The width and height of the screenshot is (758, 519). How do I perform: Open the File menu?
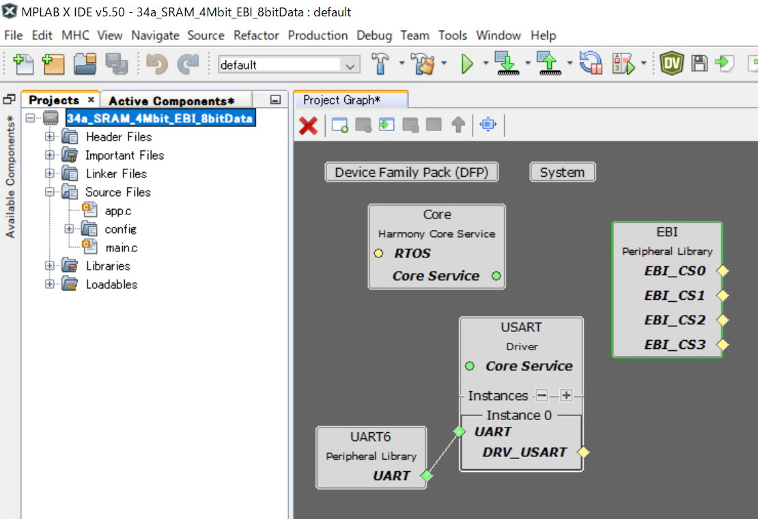(x=13, y=36)
